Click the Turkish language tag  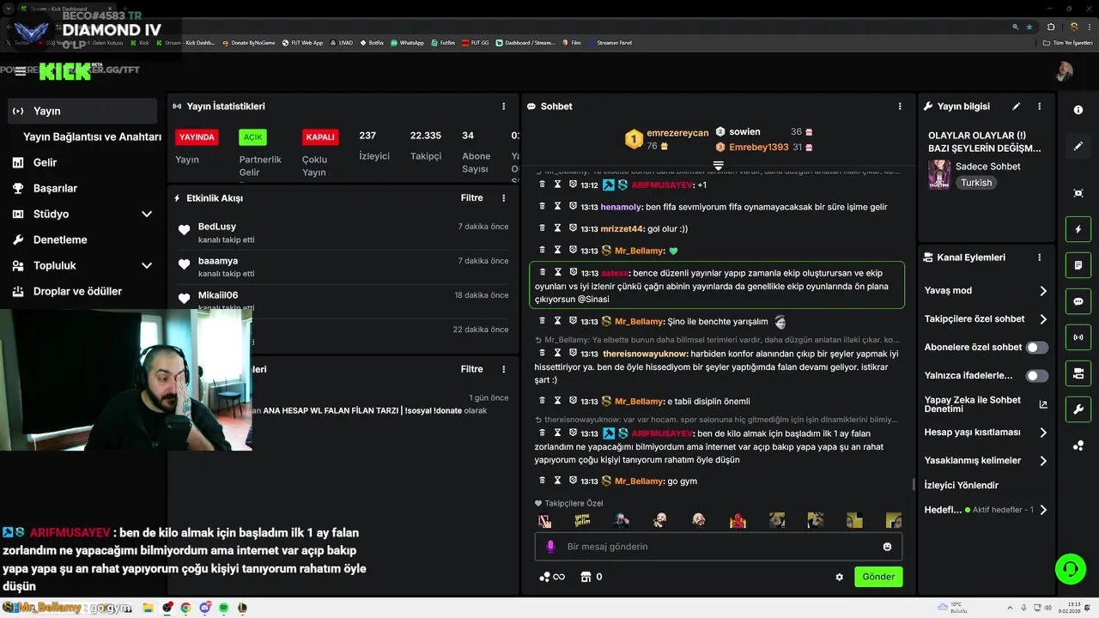coord(976,183)
